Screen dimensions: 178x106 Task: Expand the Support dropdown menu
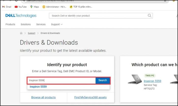click(57, 24)
